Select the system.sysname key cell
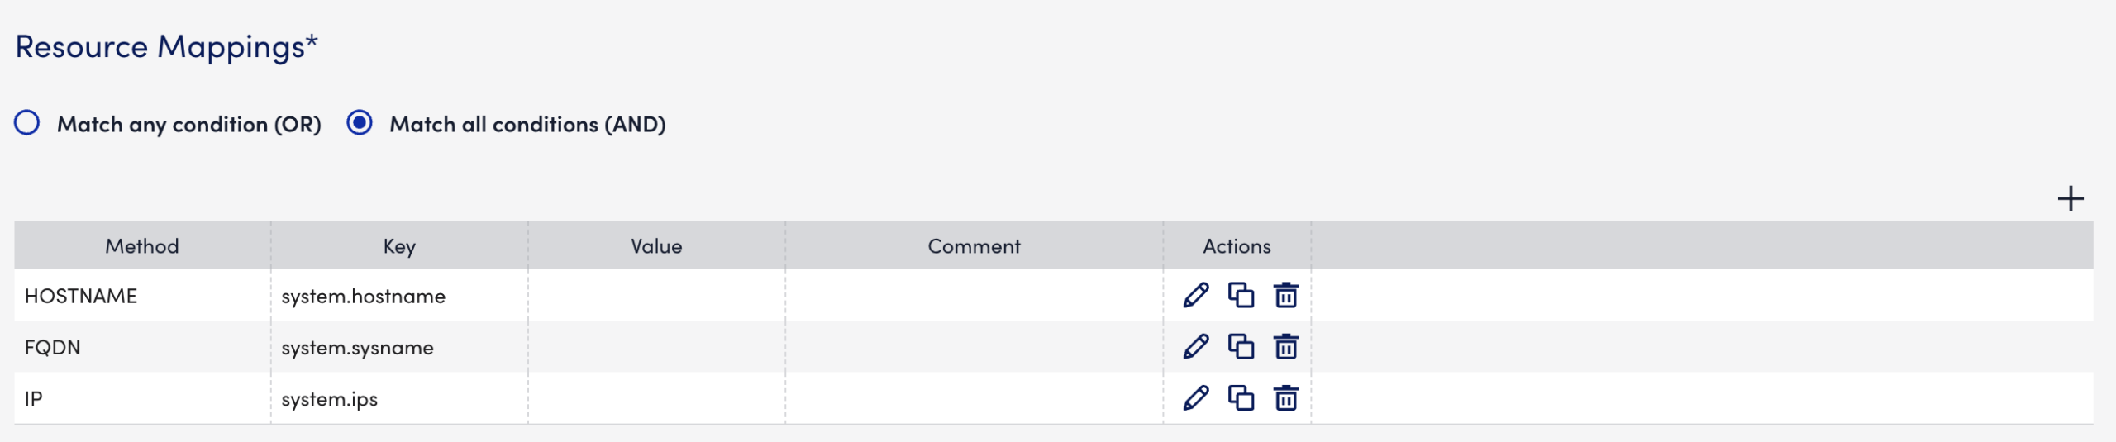 [x=357, y=348]
